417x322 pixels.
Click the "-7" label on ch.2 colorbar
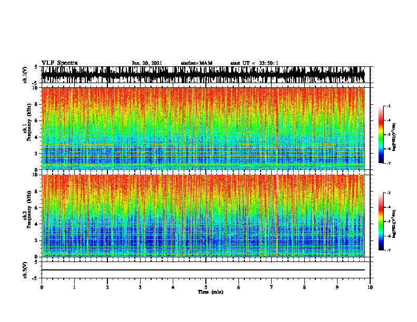[388, 250]
